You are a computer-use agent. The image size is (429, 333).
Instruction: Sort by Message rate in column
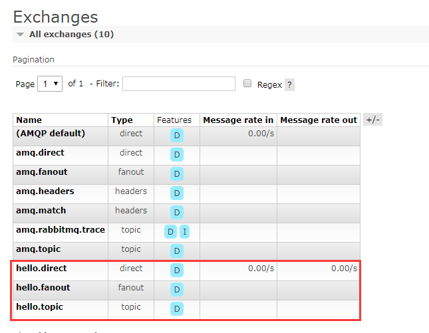[238, 120]
